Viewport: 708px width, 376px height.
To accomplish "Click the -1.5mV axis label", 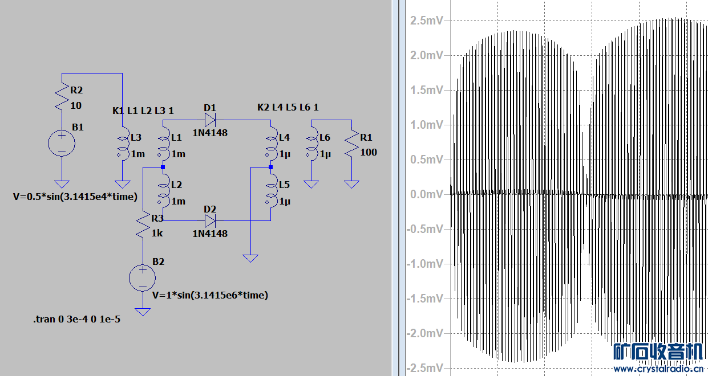I will click(425, 299).
